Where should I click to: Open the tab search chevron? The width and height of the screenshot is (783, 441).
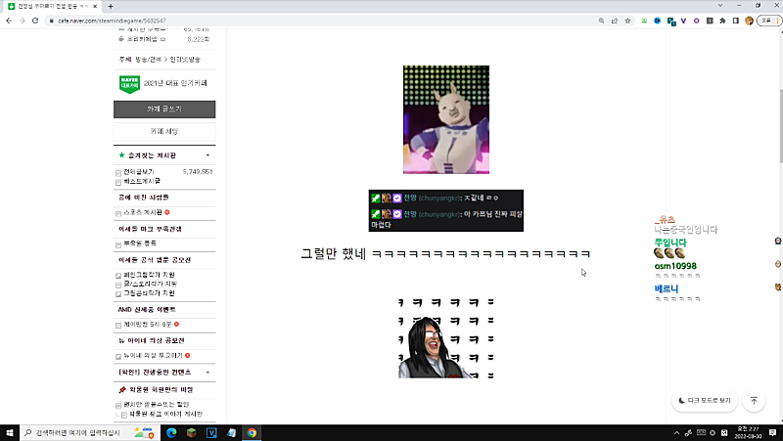pyautogui.click(x=720, y=6)
